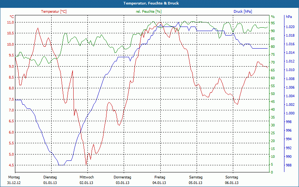Click the '1.000' pressure axis value
Viewport: 299px width, 187px height.
(290, 113)
